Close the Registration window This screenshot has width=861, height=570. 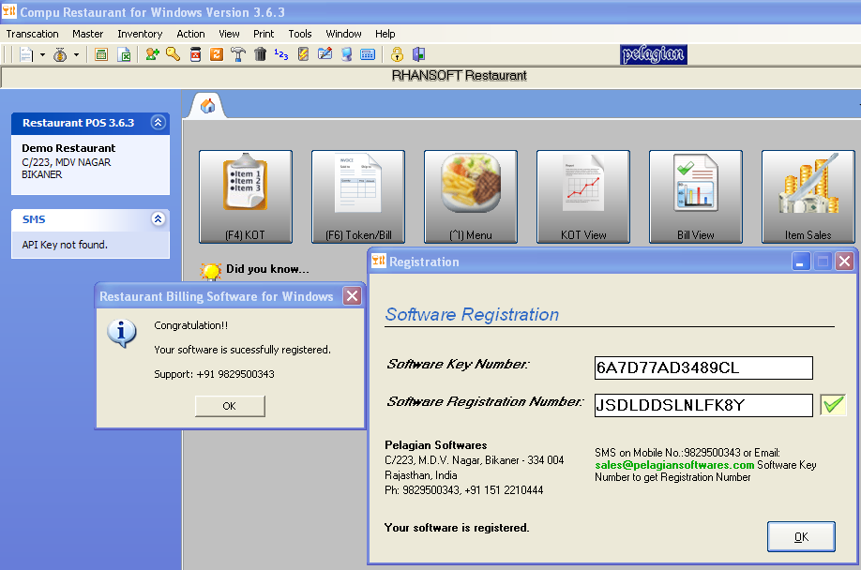844,262
